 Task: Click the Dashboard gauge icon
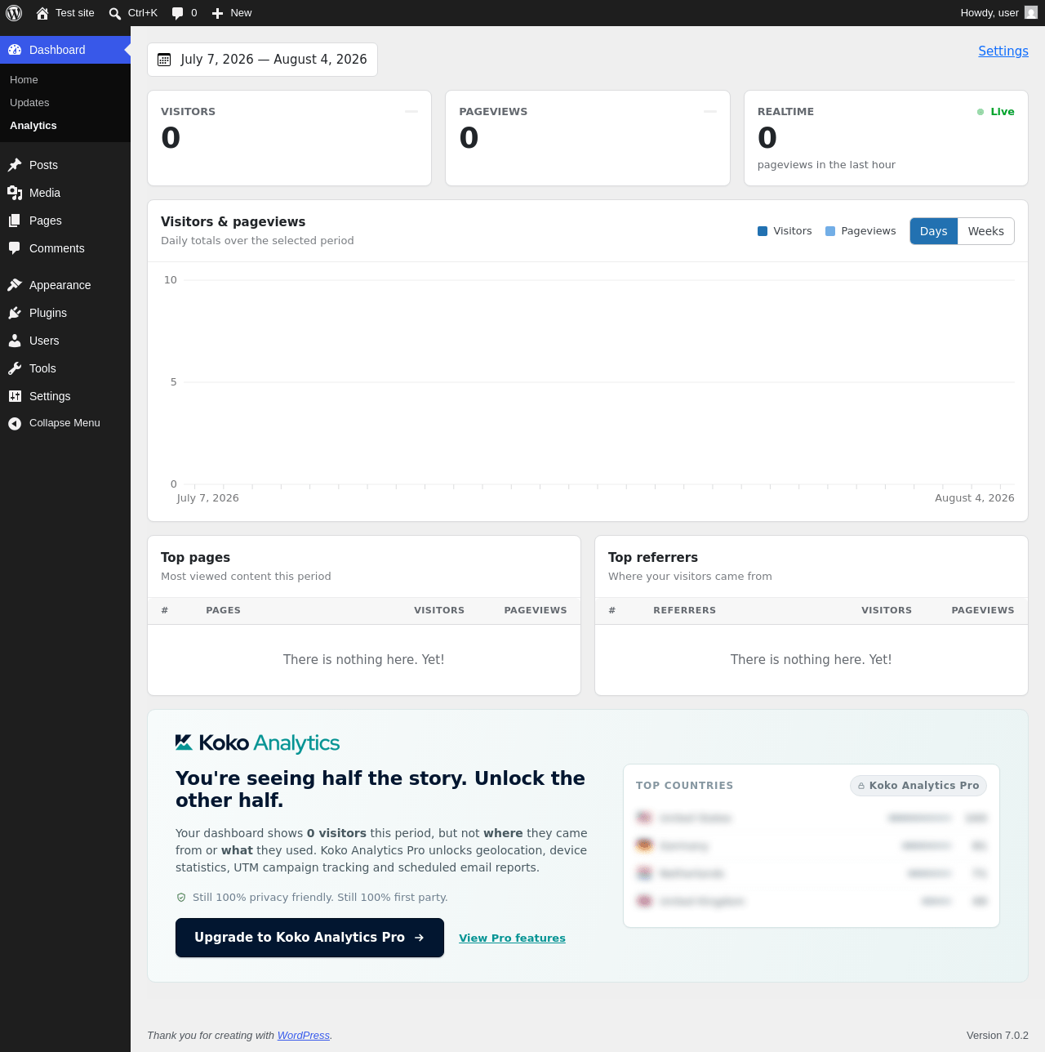15,50
